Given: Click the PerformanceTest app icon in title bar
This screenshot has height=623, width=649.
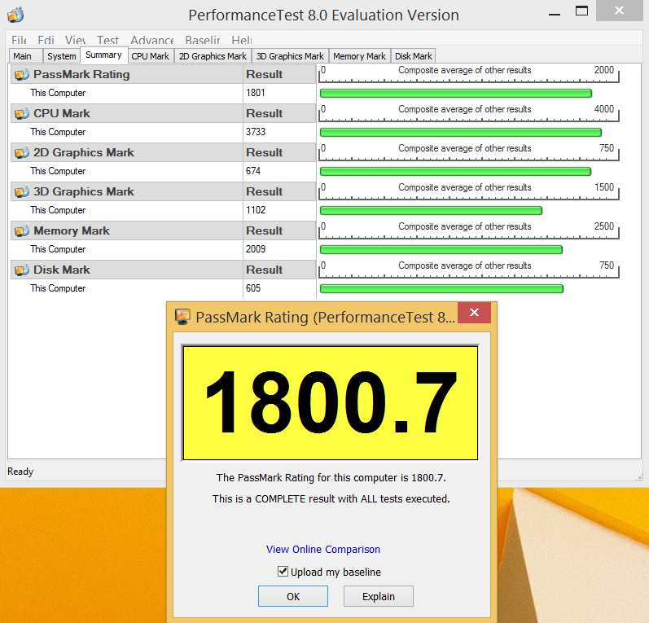Looking at the screenshot, I should [15, 15].
